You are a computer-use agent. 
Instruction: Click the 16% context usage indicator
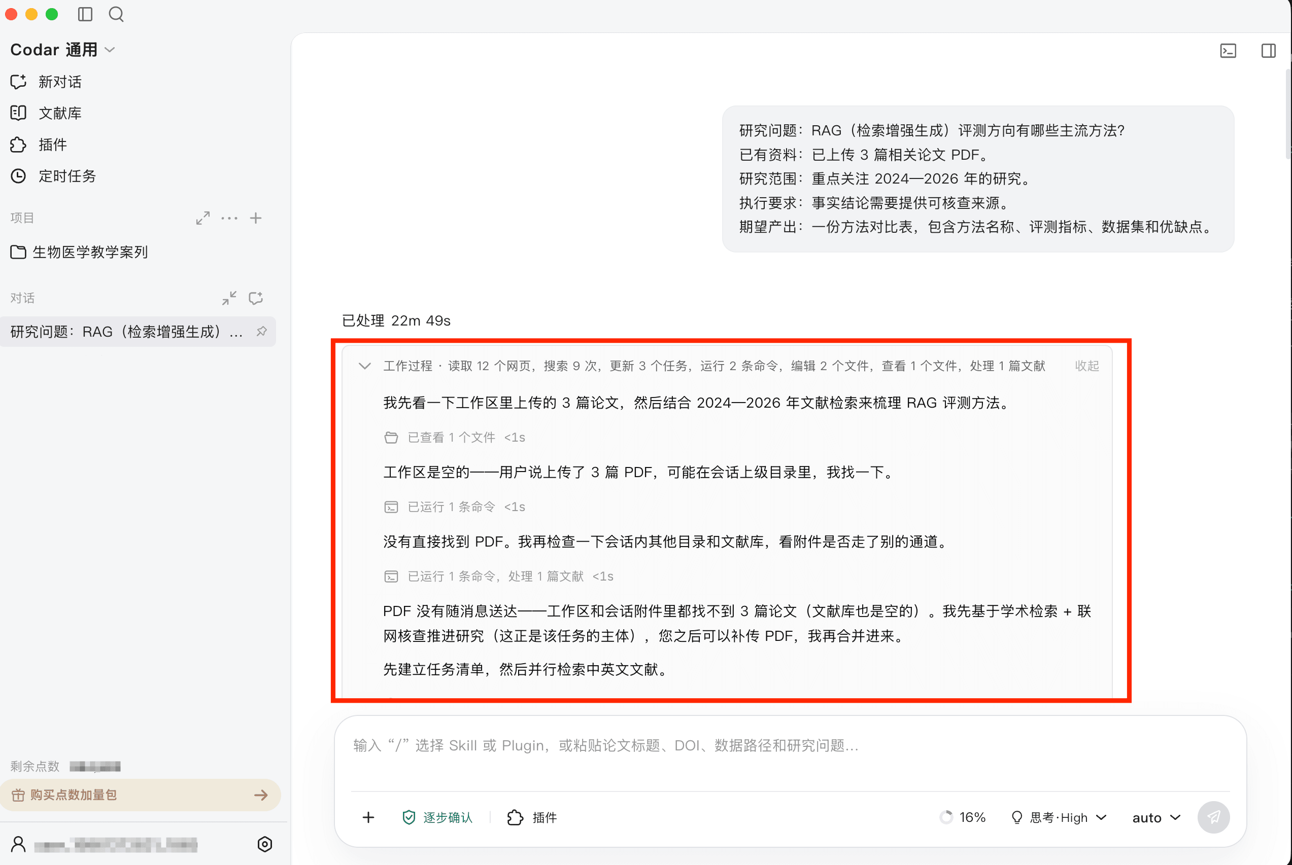pos(962,817)
